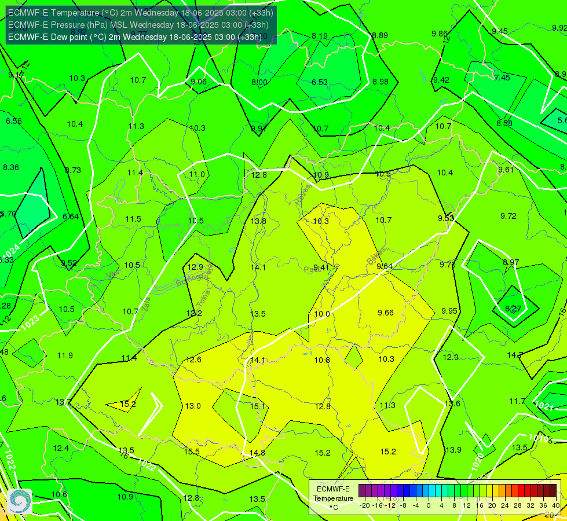Click the 8.27 dew point value

coord(513,309)
